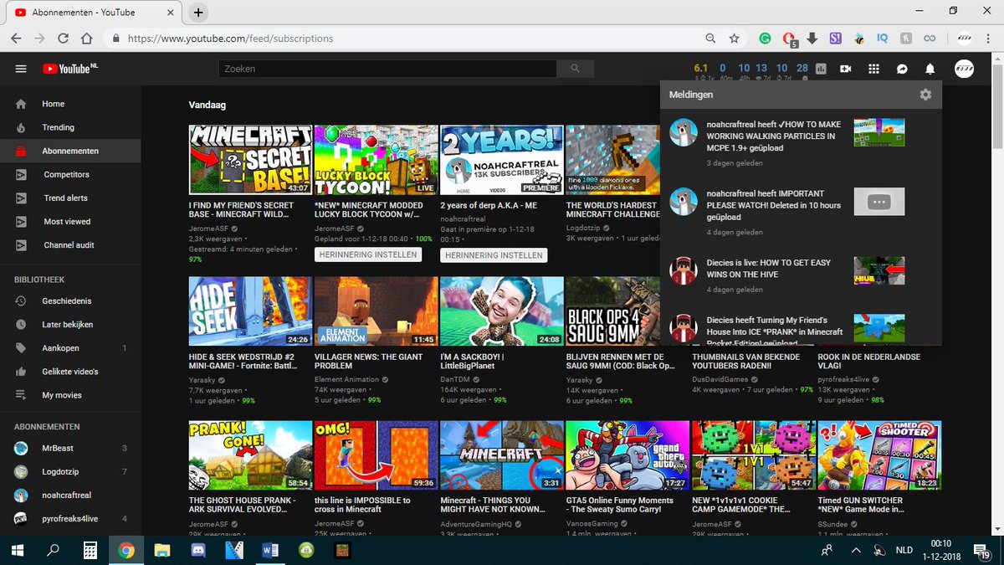This screenshot has width=1004, height=565.
Task: Play the Timed Gun Switcher video thumbnail
Action: coord(878,455)
